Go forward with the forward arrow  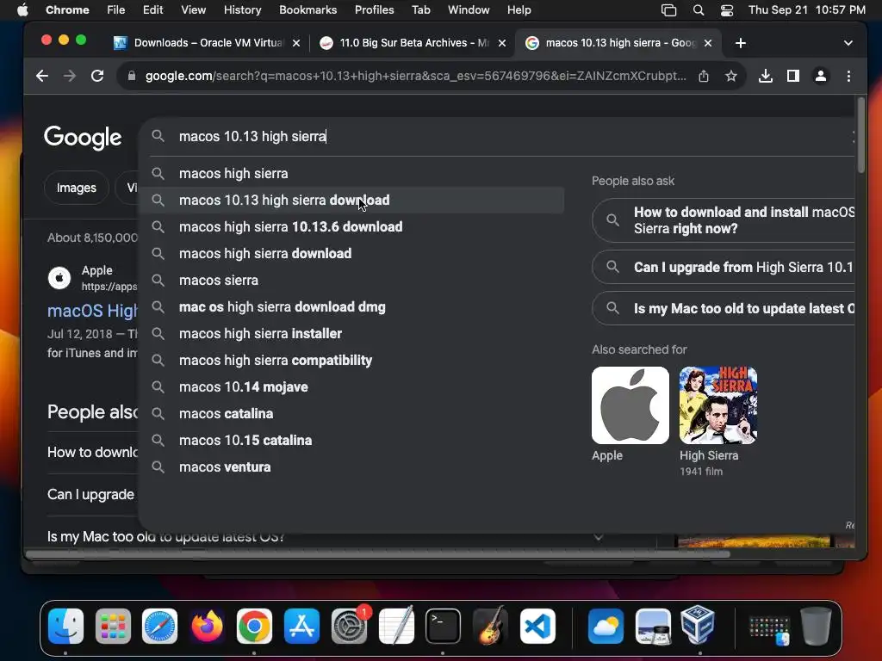pos(69,76)
